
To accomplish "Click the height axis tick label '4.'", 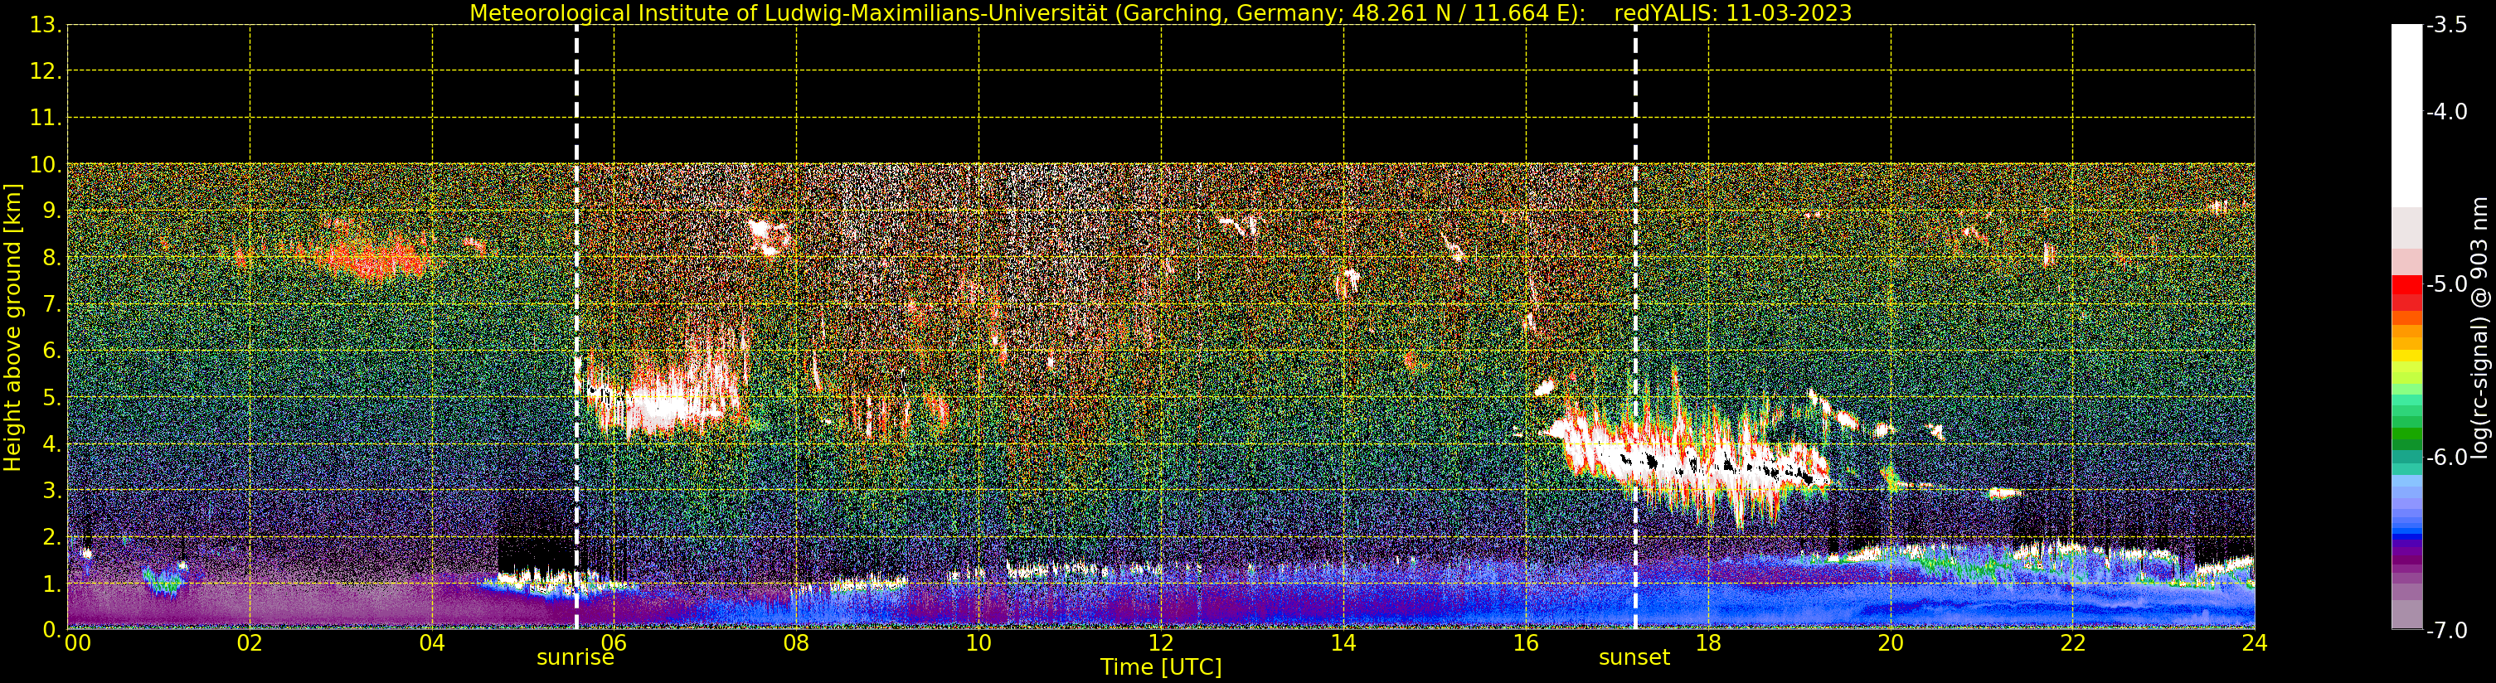I will click(x=52, y=443).
